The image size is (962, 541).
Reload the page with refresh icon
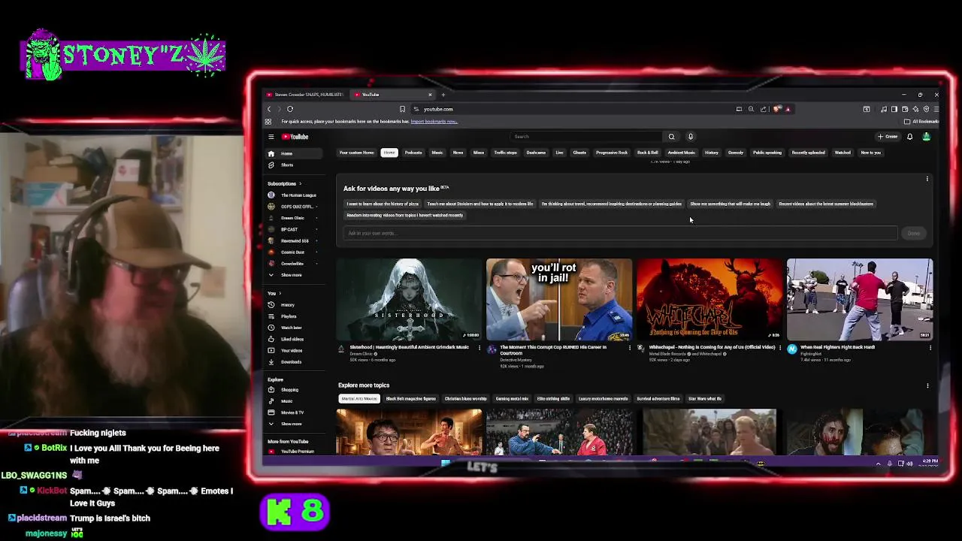pos(290,109)
